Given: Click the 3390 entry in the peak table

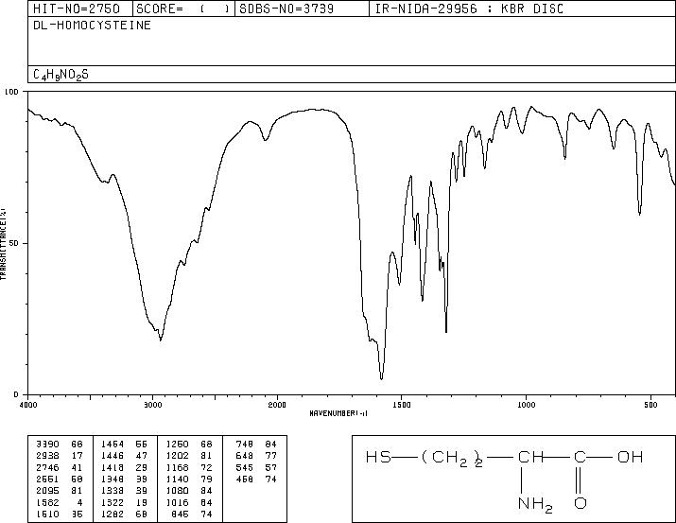Looking at the screenshot, I should pos(47,445).
